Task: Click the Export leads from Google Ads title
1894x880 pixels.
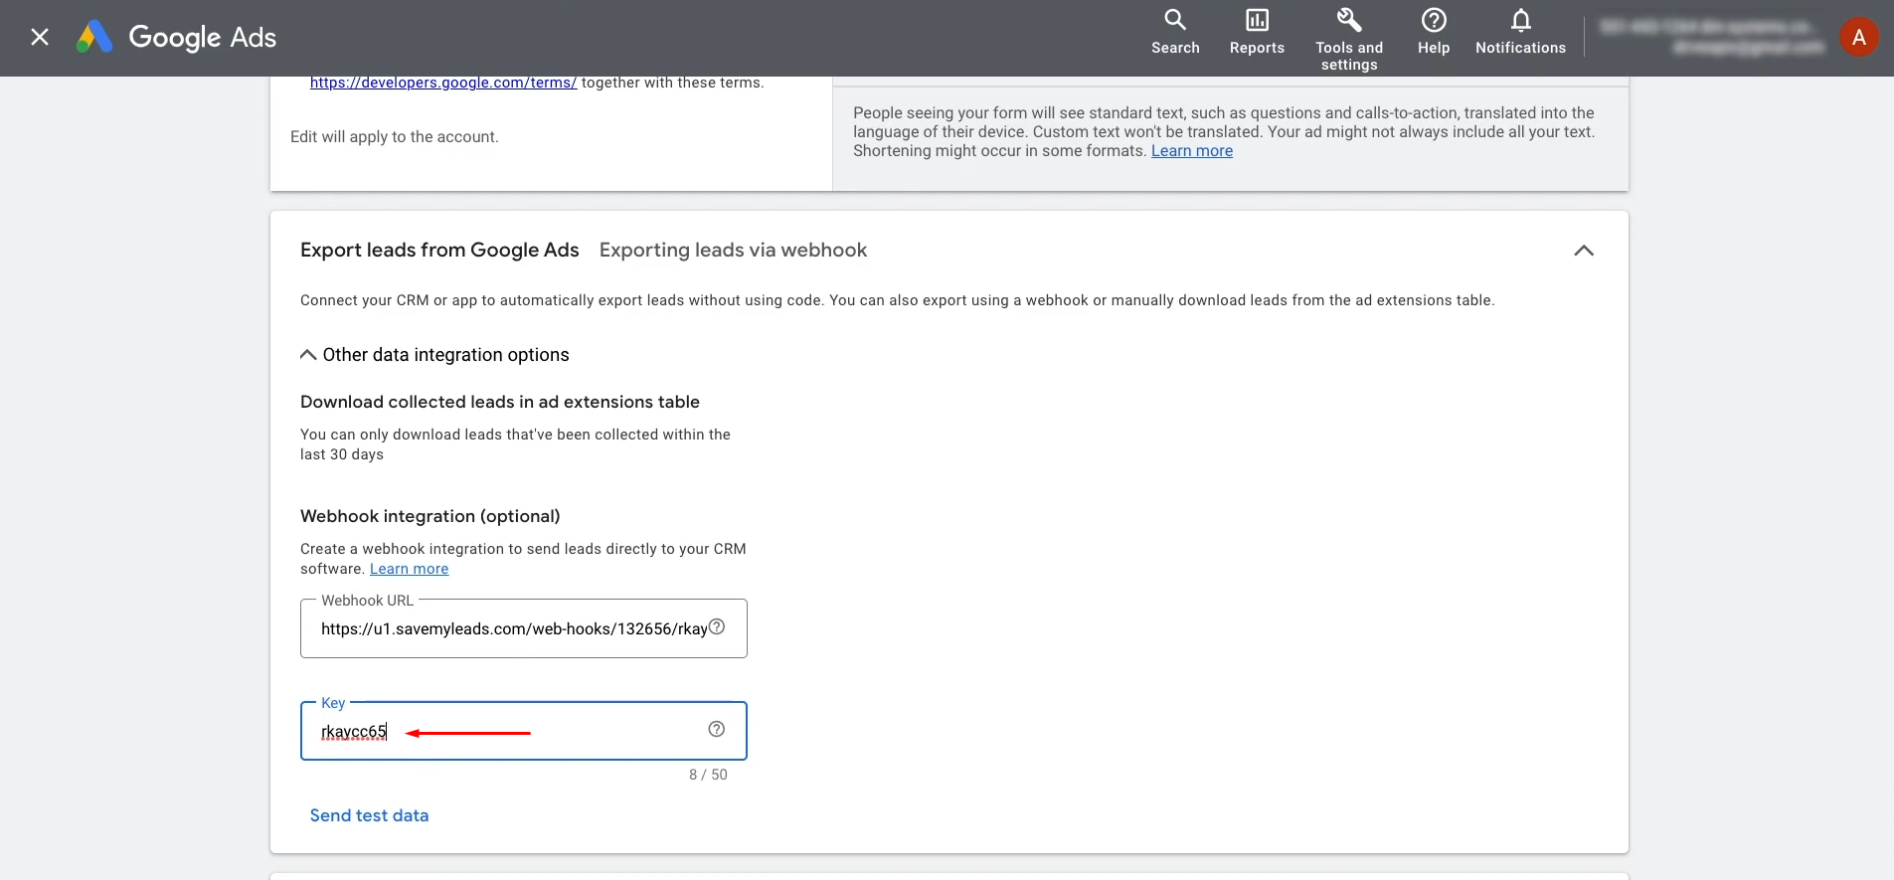Action: [x=439, y=251]
